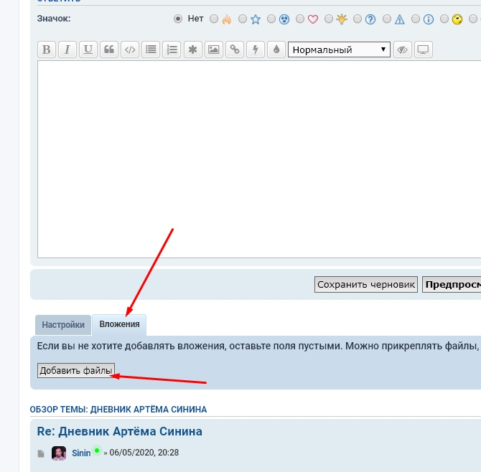481x472 pixels.
Task: Click the 'Обзор темы: Дневник Артёма Синина' heading
Action: coord(118,410)
